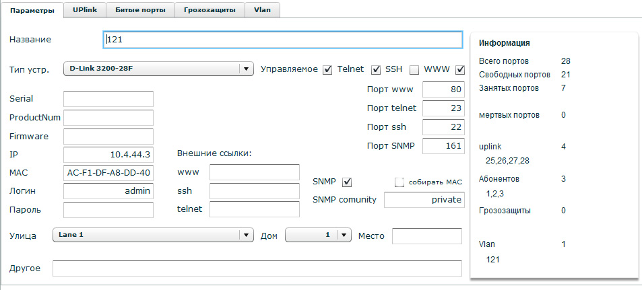
Task: Click the Другое text field
Action: [257, 268]
